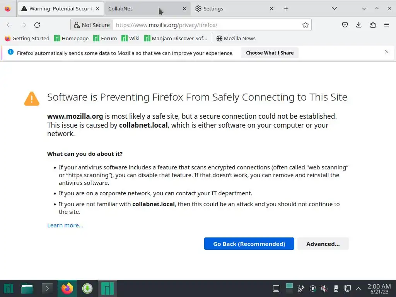This screenshot has width=396, height=297.
Task: Open the Downloads toolbar icon
Action: pyautogui.click(x=359, y=25)
